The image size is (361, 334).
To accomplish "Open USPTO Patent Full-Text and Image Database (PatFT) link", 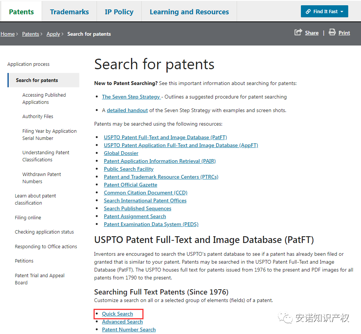I will (165, 137).
